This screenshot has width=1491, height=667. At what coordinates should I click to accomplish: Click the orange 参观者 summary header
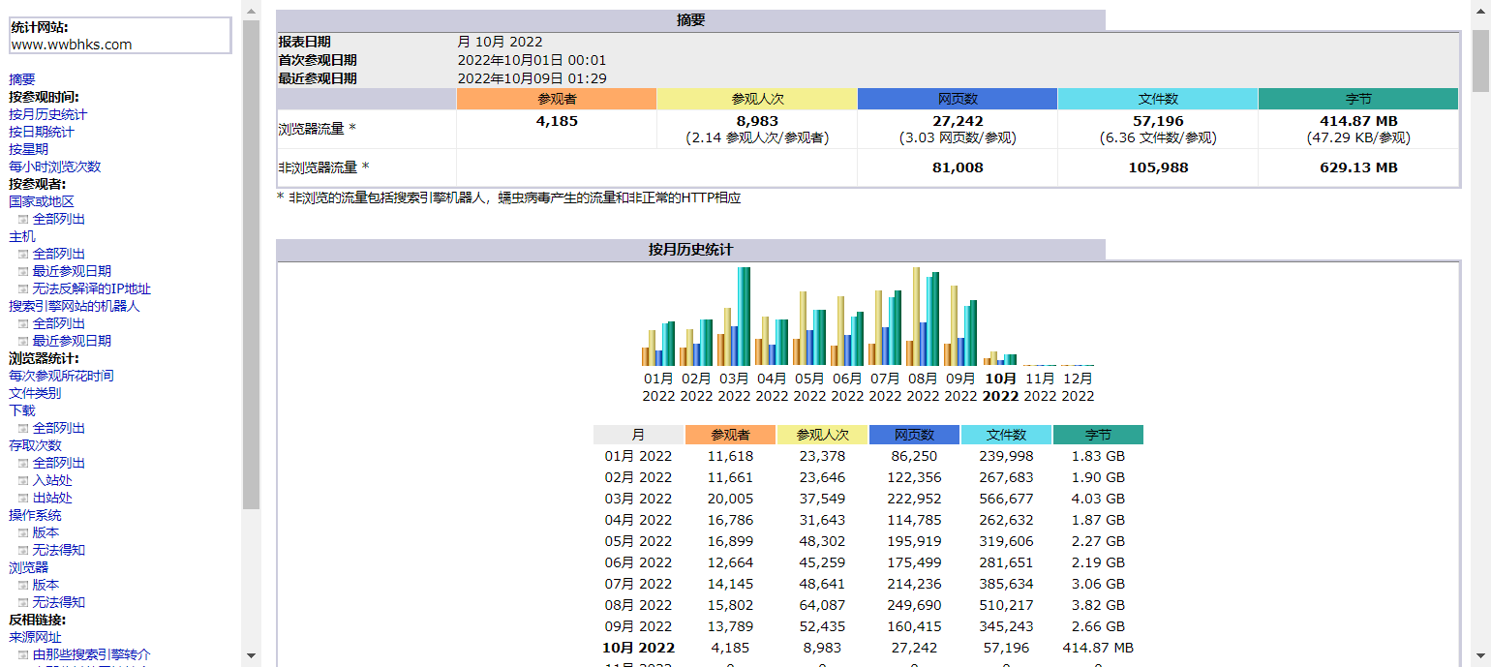(x=557, y=99)
